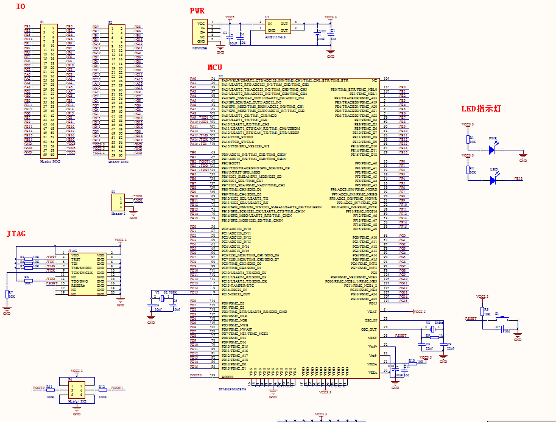Click the /BOOT1 net label right of R12
This screenshot has height=422, width=556.
(117, 388)
